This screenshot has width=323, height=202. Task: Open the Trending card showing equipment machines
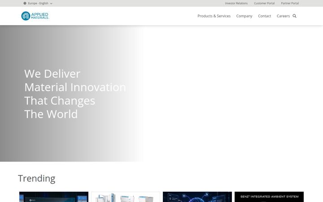(126, 197)
